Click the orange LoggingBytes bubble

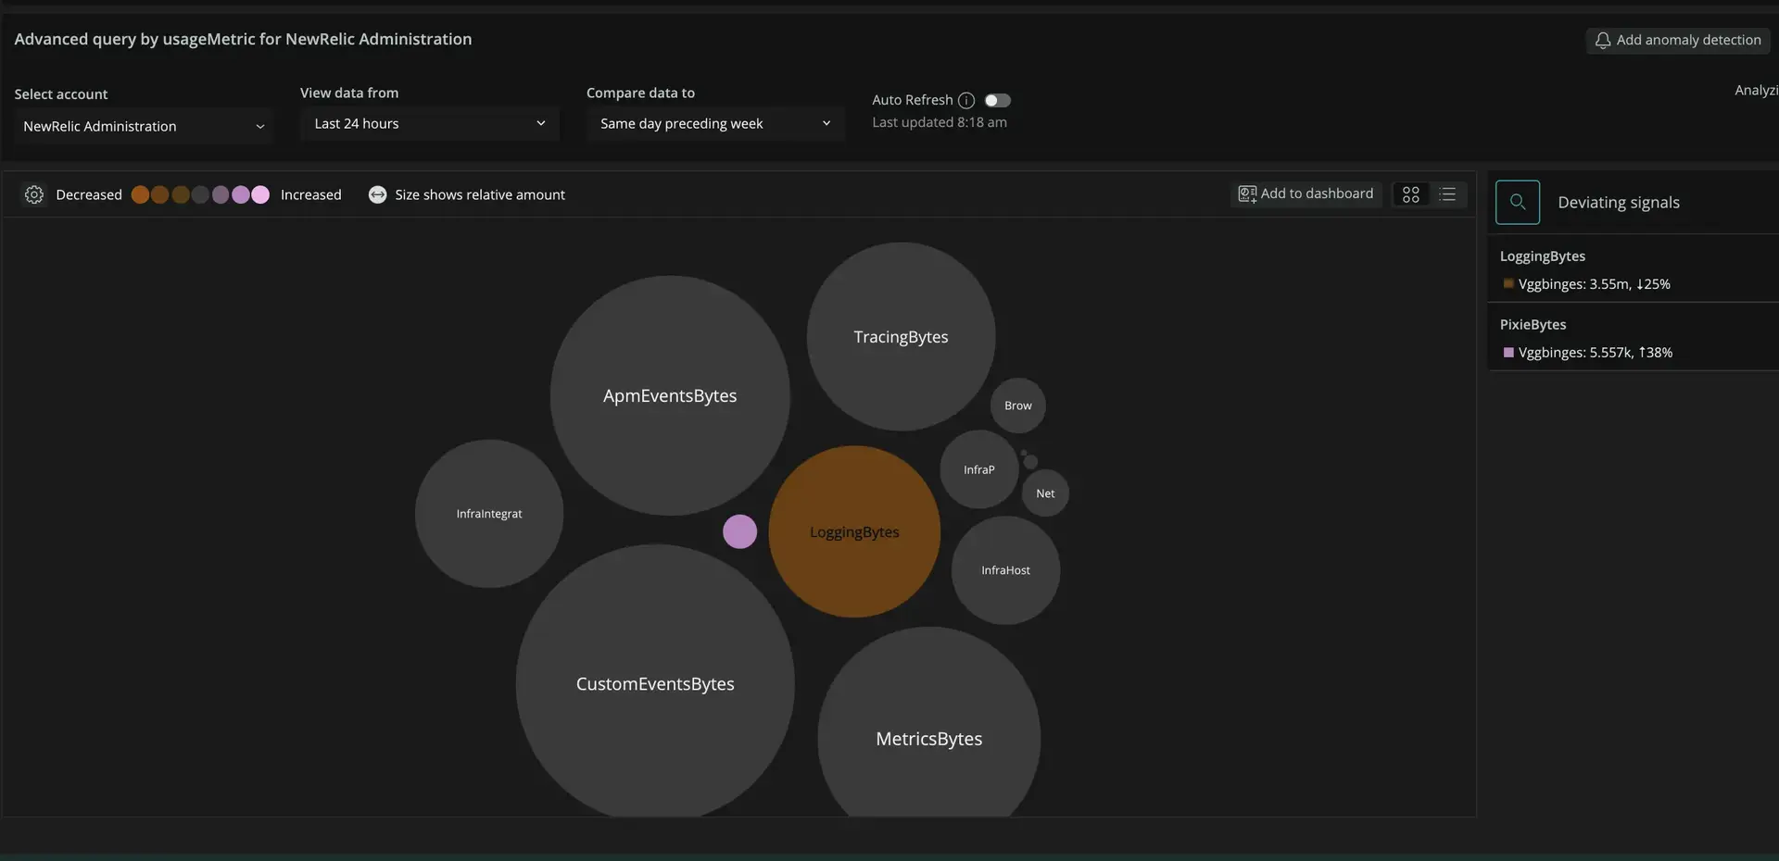(854, 531)
